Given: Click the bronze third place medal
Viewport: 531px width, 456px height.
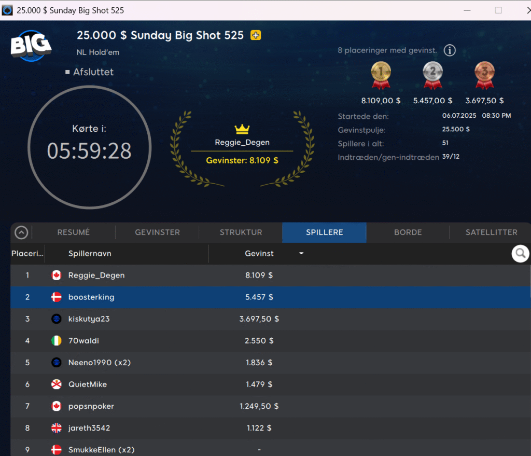Looking at the screenshot, I should [x=484, y=75].
